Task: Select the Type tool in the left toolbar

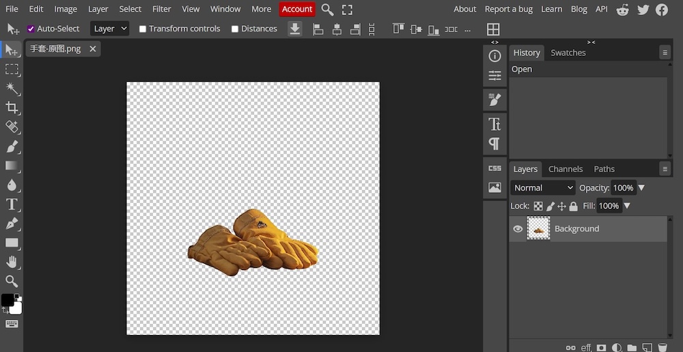Action: (12, 204)
